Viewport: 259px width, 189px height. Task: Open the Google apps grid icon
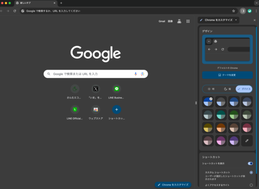(x=188, y=21)
